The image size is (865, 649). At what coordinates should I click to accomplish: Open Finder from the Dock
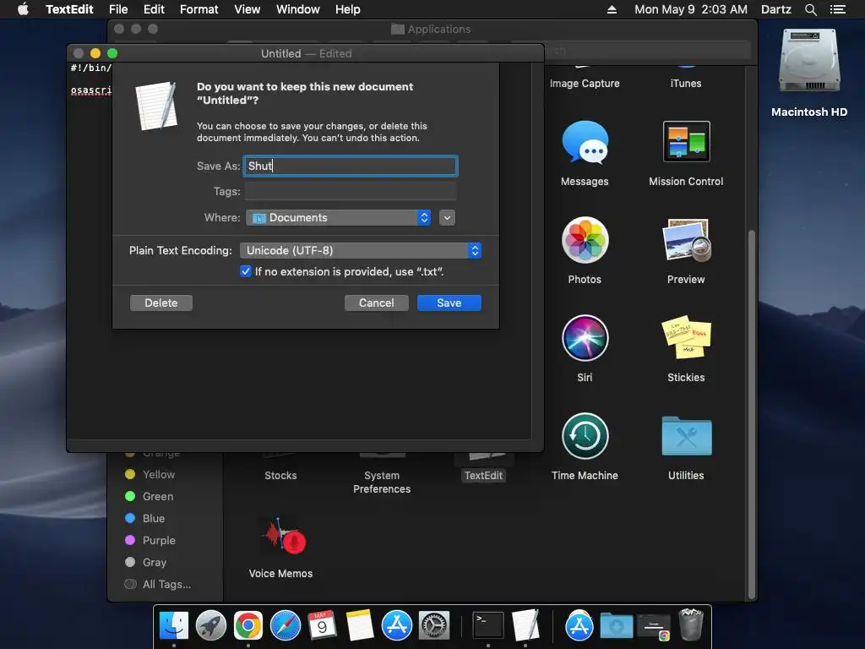pos(174,625)
